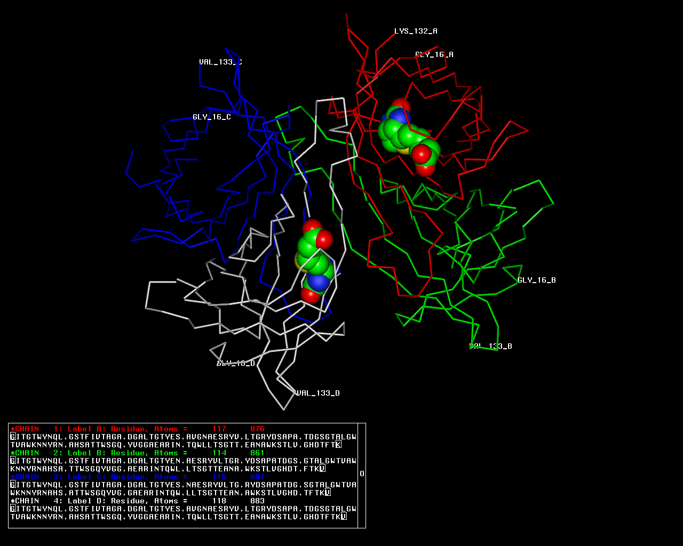Select the GLY_16_A residue label
The image size is (683, 546).
pos(434,54)
